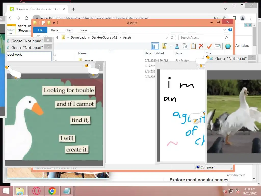This screenshot has height=196, width=261.
Task: Sort by the Date modified column header
Action: pyautogui.click(x=154, y=53)
